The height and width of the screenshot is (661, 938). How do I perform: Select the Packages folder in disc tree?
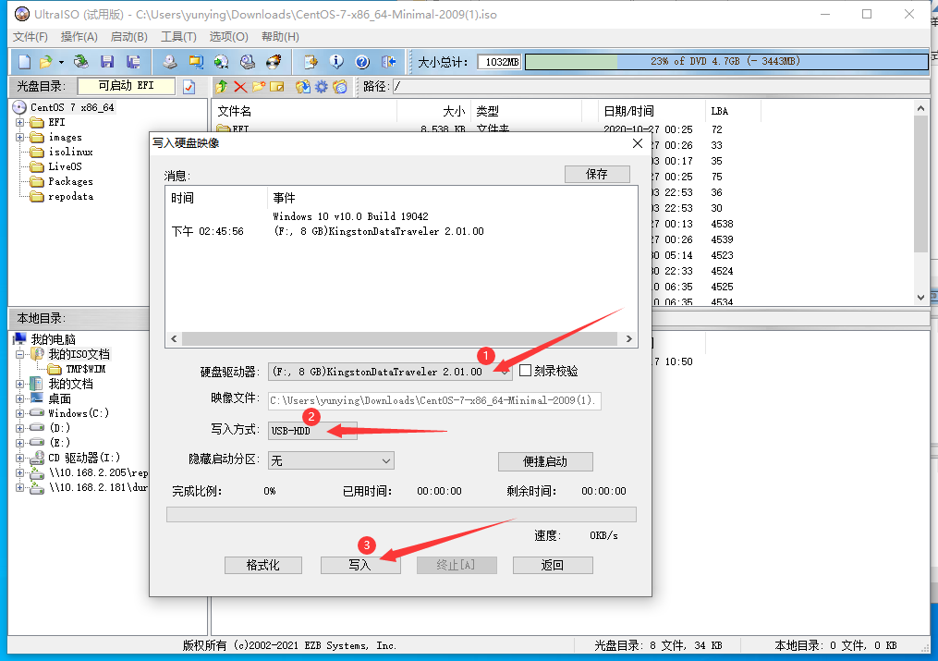70,181
